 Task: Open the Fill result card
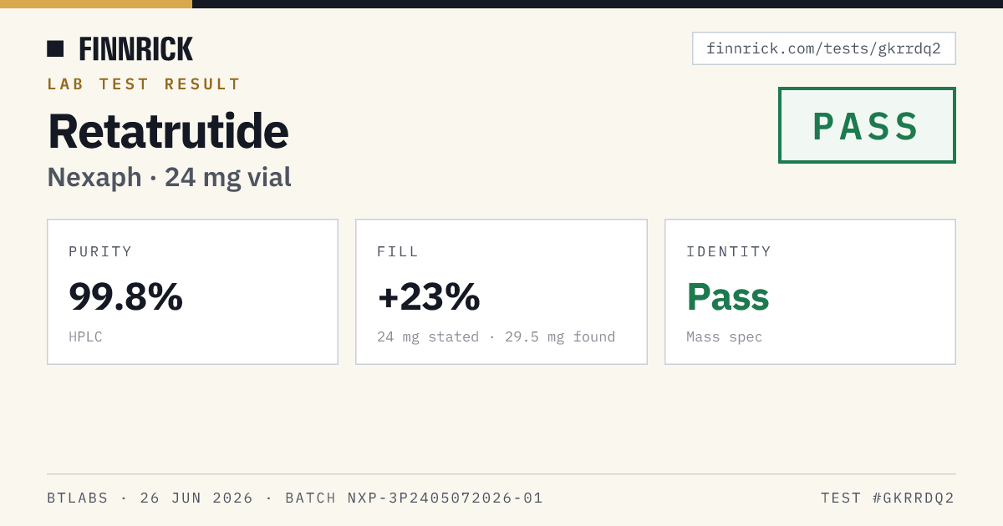[501, 291]
